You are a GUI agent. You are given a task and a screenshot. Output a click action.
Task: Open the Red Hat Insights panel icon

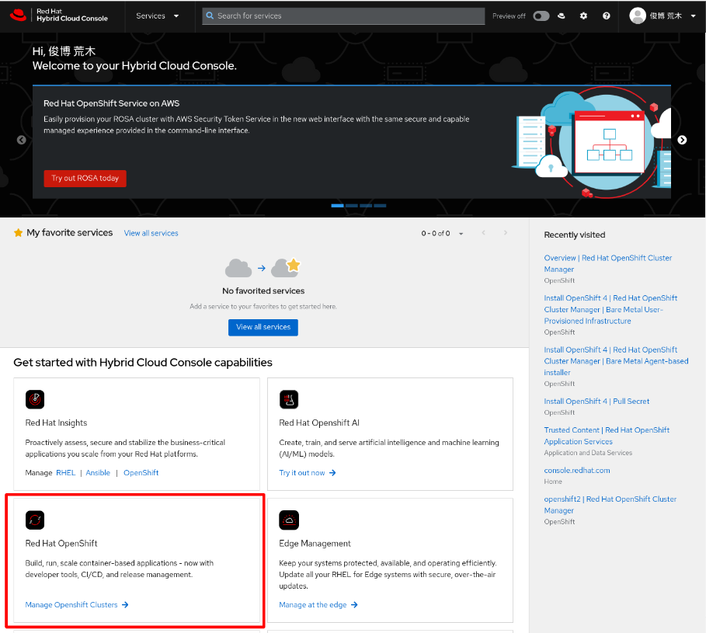tap(35, 399)
